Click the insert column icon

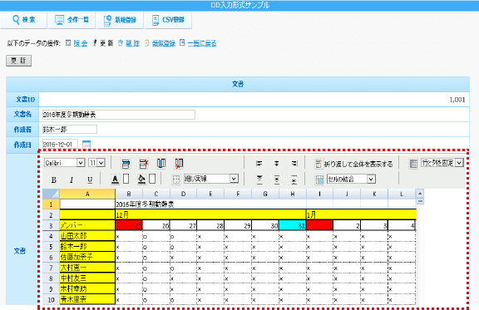[x=161, y=164]
